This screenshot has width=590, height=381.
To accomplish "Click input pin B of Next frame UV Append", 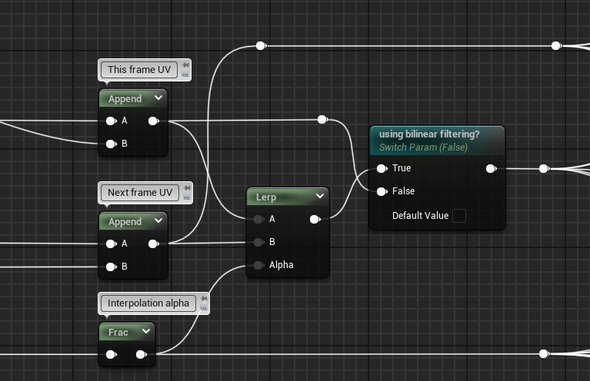I will (111, 267).
